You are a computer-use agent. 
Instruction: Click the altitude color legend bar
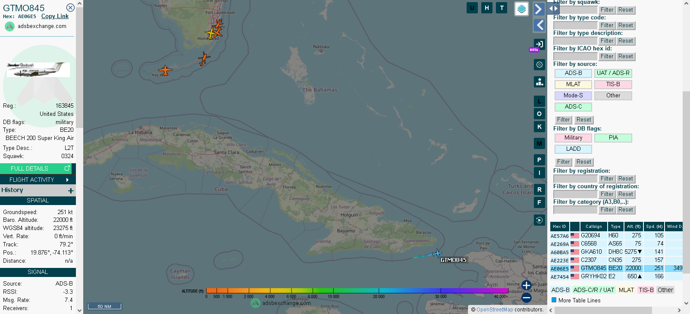(x=357, y=291)
